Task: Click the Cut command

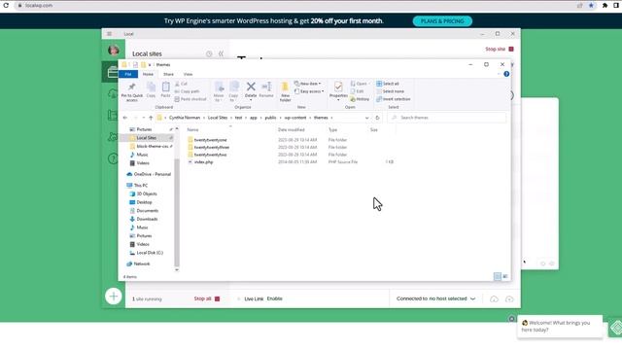Action: (x=181, y=84)
